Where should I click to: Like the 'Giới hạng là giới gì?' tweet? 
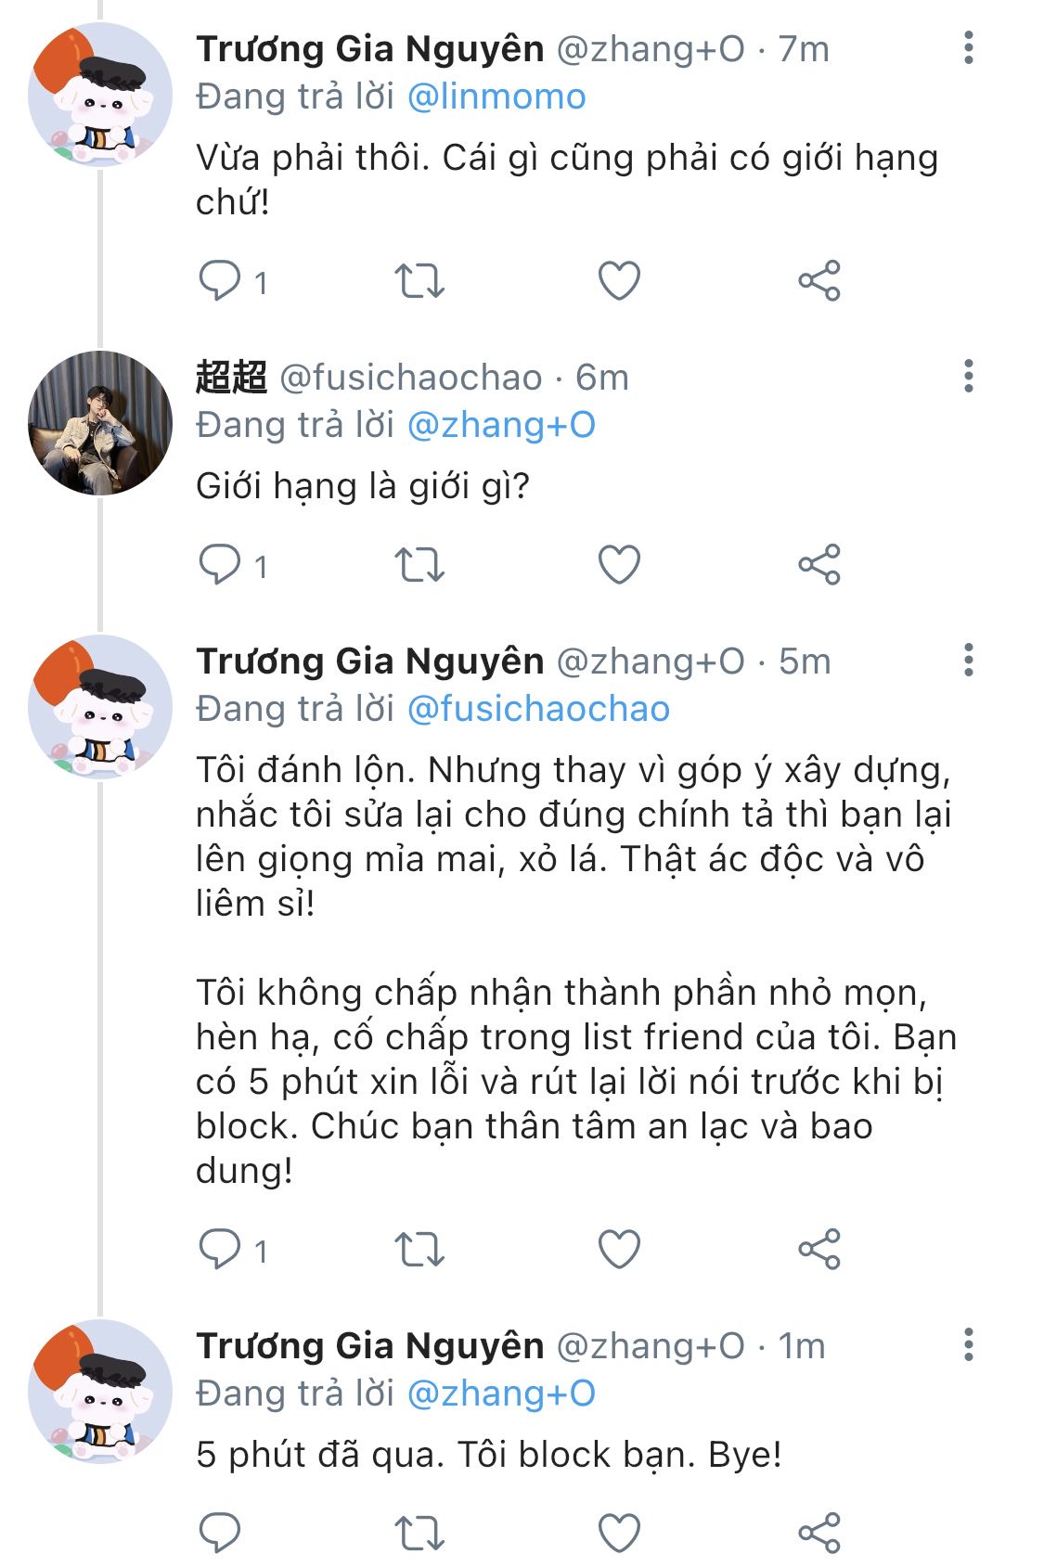point(619,564)
